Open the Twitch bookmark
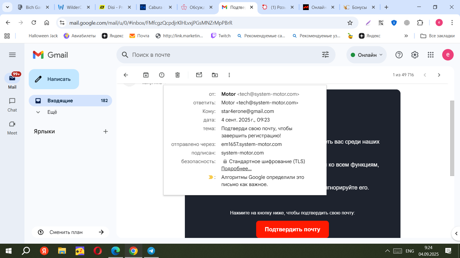The height and width of the screenshot is (258, 460). (221, 36)
